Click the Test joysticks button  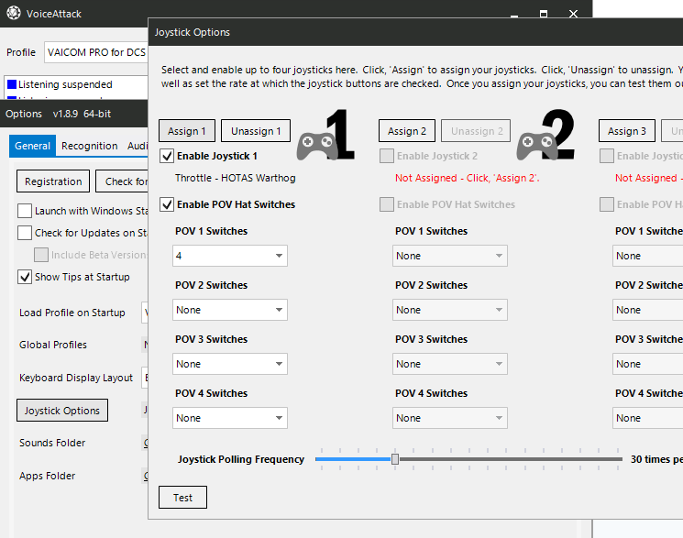(x=182, y=498)
